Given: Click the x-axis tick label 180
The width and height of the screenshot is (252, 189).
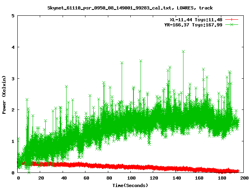Looking at the screenshot, I should coord(221,178).
